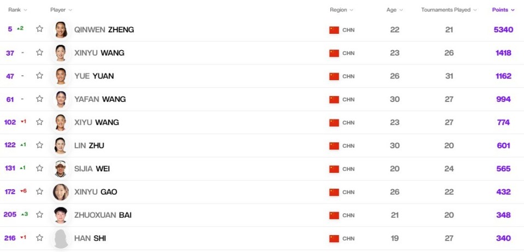
Task: Open Qinwen Zheng's profile photo
Action: tap(61, 29)
